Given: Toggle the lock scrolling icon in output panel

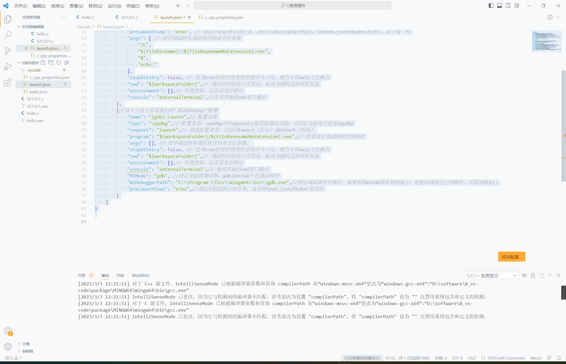Looking at the screenshot, I should coord(533,275).
